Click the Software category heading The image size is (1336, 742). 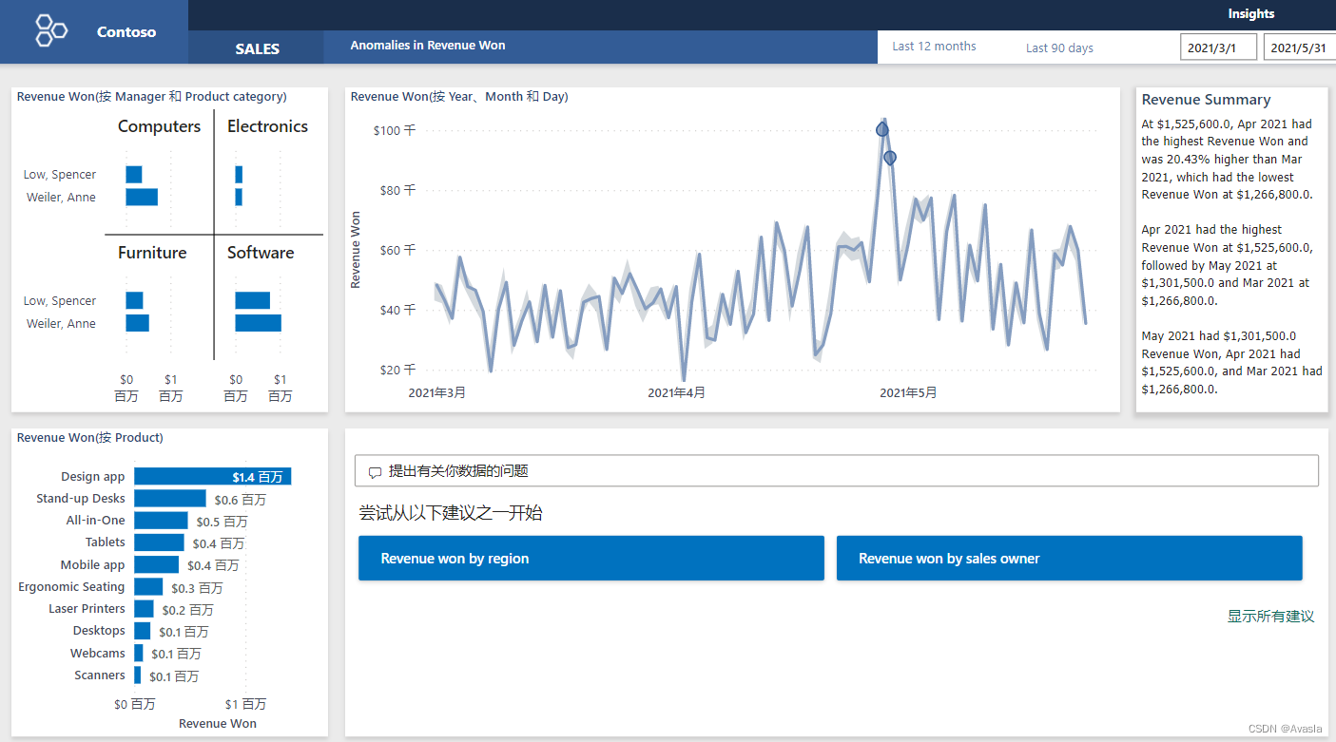pos(261,253)
